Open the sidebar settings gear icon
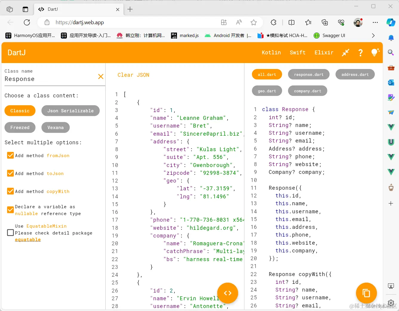Image resolution: width=399 pixels, height=311 pixels. 391,303
